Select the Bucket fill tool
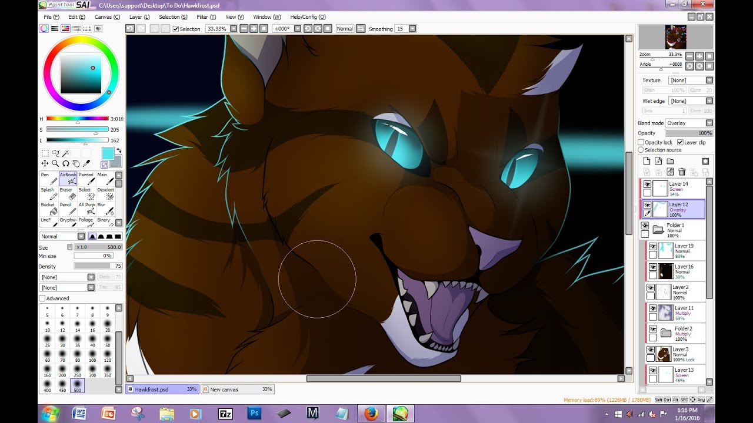This screenshot has width=753, height=423. click(49, 209)
